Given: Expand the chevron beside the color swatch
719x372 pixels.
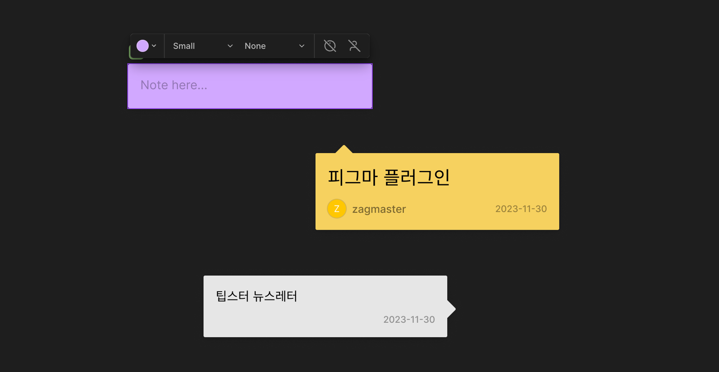Looking at the screenshot, I should tap(154, 46).
